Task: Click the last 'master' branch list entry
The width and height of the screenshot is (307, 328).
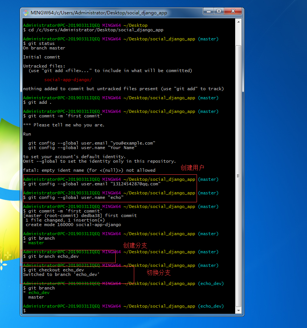Action: [x=36, y=297]
